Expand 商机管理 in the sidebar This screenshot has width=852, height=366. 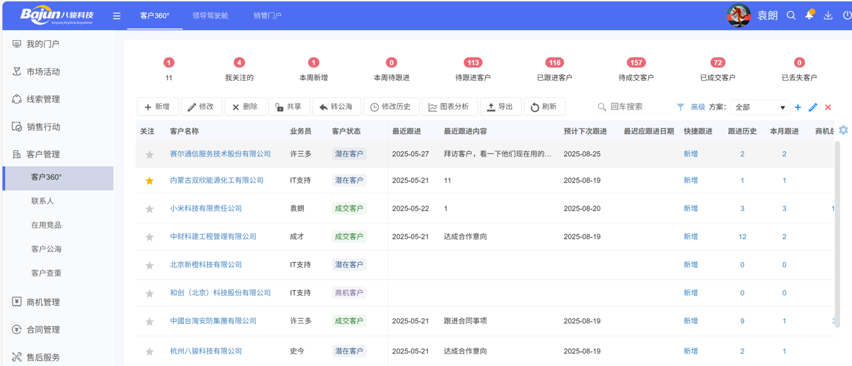coord(43,302)
